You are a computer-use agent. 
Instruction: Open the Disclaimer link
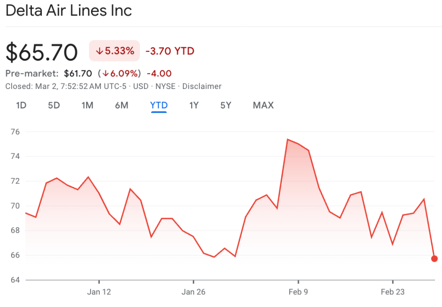pos(202,86)
